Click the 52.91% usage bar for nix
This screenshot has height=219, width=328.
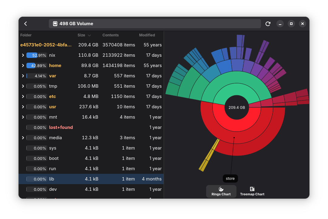click(37, 55)
